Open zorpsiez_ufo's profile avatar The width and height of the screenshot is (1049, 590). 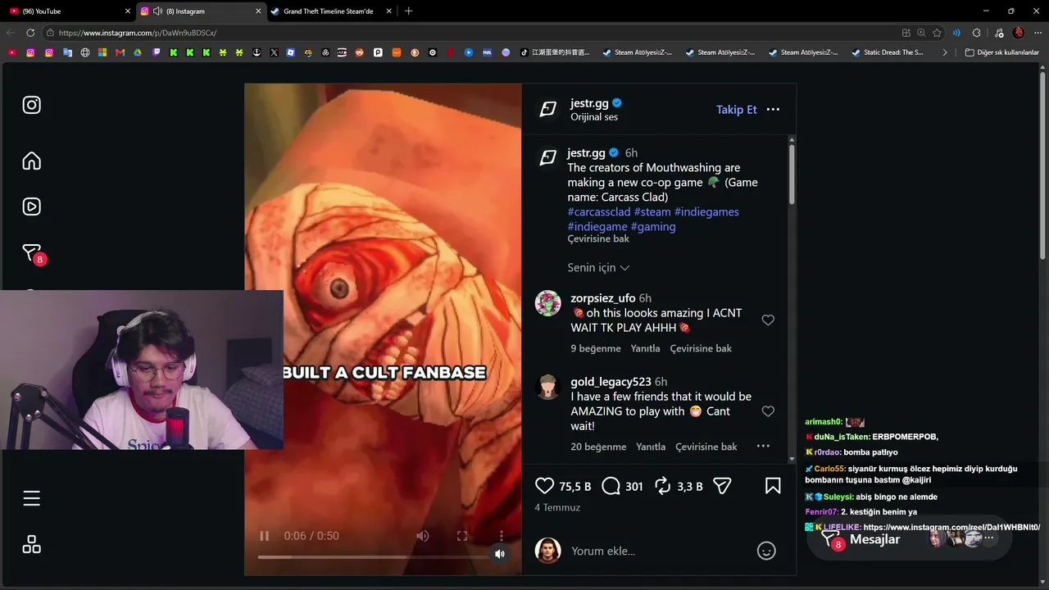click(548, 303)
